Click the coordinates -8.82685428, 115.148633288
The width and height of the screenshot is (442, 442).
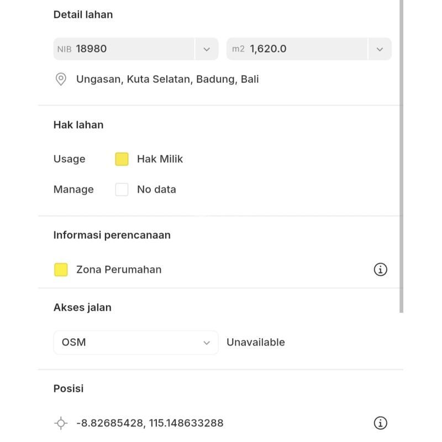pos(150,423)
